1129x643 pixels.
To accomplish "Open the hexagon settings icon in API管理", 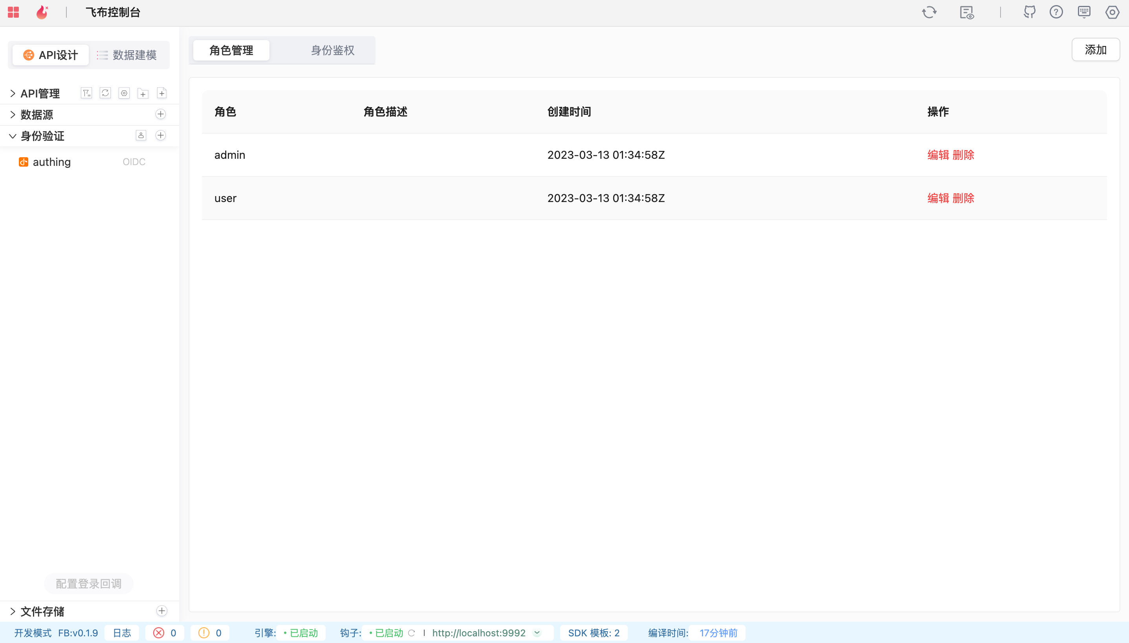I will [124, 93].
